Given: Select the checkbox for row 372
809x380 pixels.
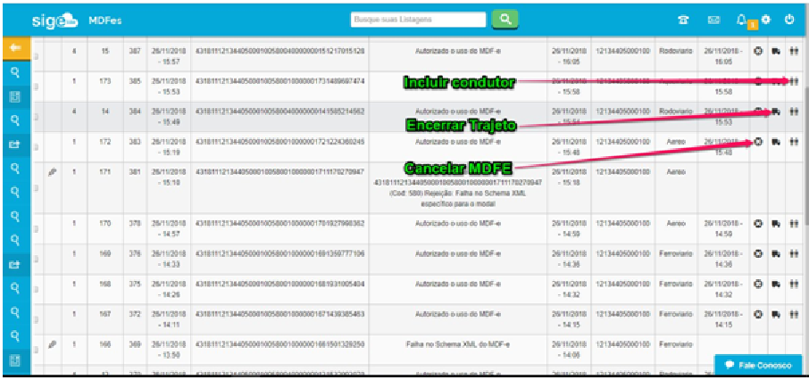Looking at the screenshot, I should click(38, 318).
